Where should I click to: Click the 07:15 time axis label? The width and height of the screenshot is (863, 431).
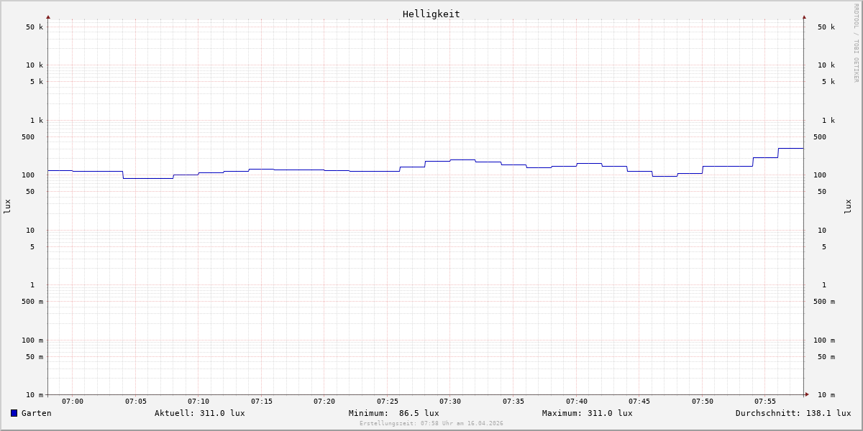pyautogui.click(x=262, y=402)
